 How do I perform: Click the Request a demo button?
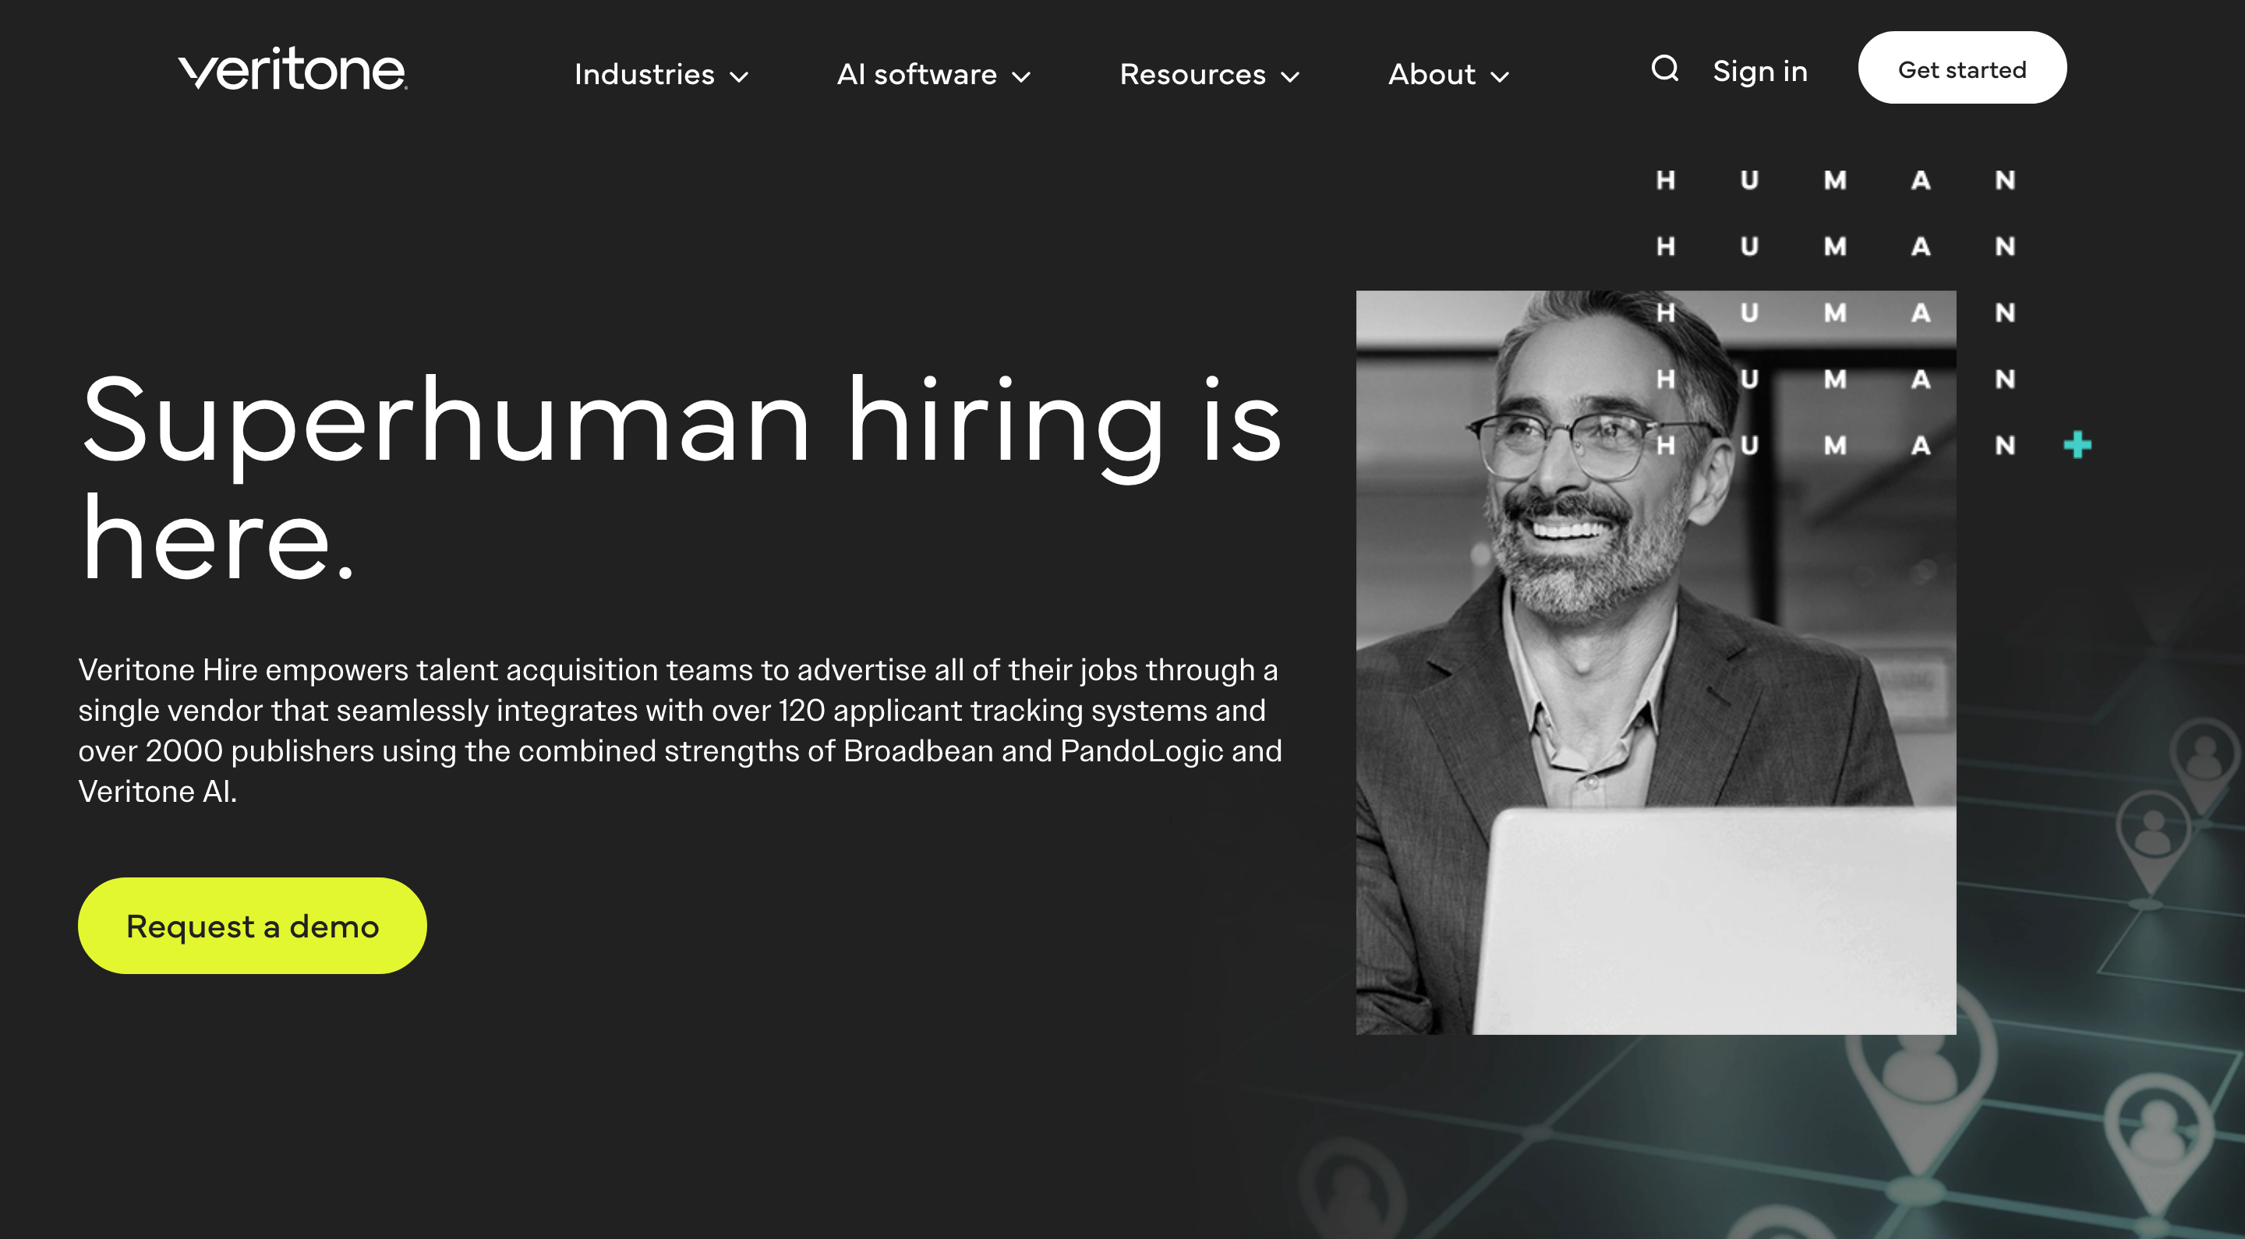pos(252,925)
